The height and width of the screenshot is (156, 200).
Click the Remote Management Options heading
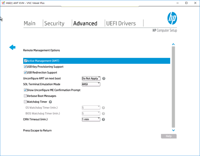point(42,50)
